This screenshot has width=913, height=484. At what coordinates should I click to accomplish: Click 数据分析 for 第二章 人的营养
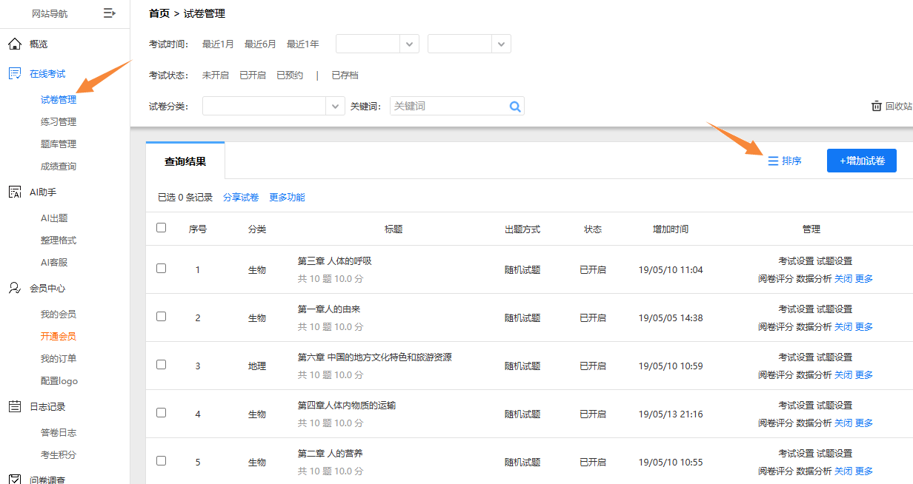pos(814,471)
